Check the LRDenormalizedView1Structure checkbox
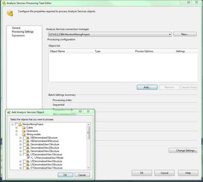Viewport: 203px width, 182px height. (24, 155)
